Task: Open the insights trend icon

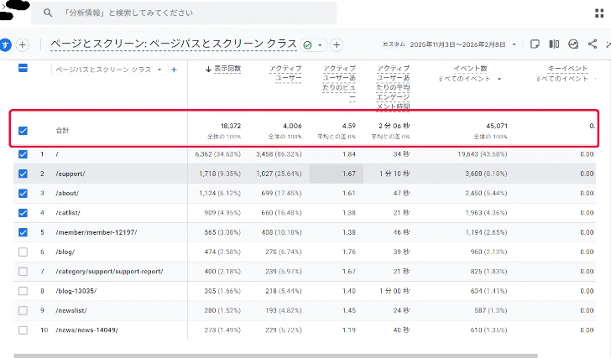Action: 572,44
